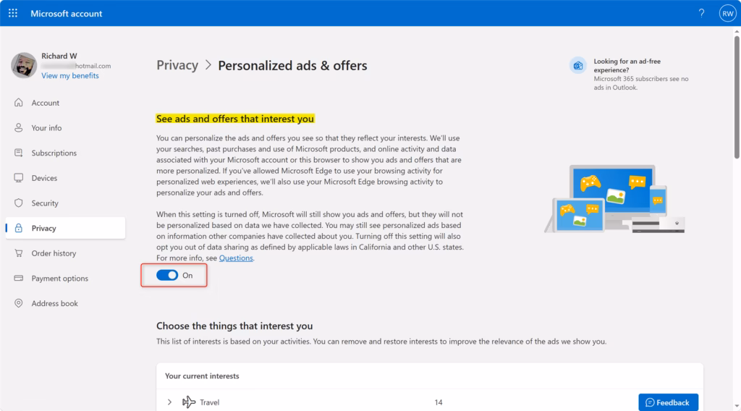Expand the Travel interest chevron
Image resolution: width=741 pixels, height=411 pixels.
point(169,402)
